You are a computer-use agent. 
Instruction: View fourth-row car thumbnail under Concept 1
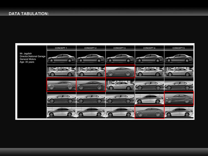click(61, 99)
